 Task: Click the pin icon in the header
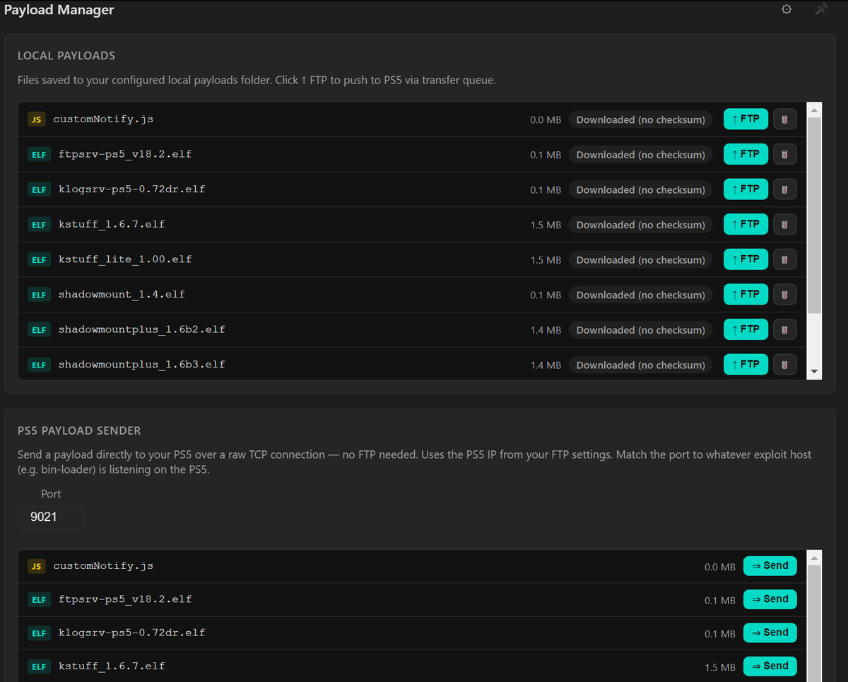click(820, 10)
